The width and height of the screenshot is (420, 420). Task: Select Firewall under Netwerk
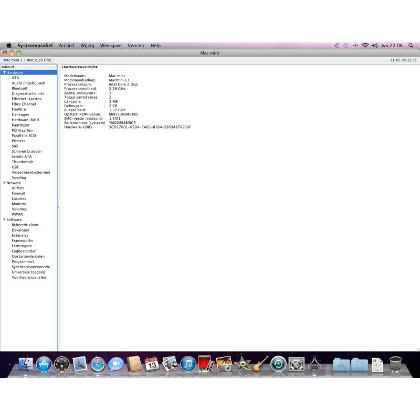[x=18, y=193]
